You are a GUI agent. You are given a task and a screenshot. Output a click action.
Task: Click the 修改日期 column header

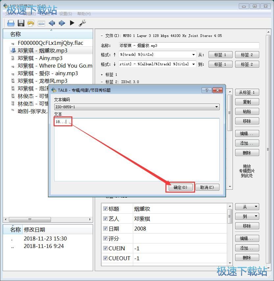point(58,230)
